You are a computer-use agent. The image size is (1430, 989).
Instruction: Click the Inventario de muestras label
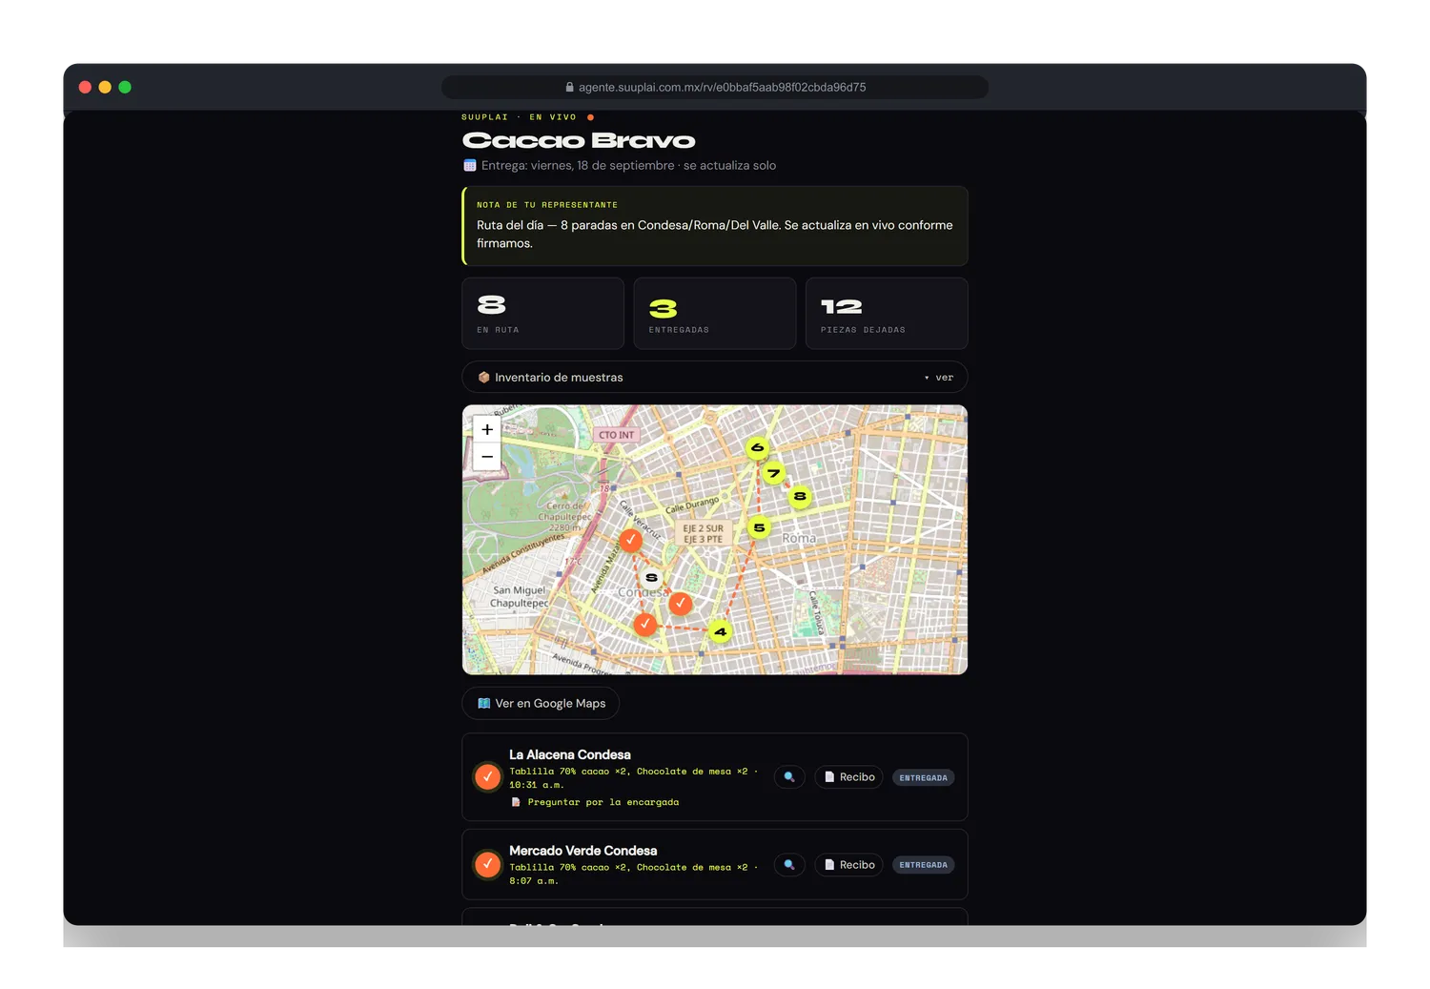[559, 378]
